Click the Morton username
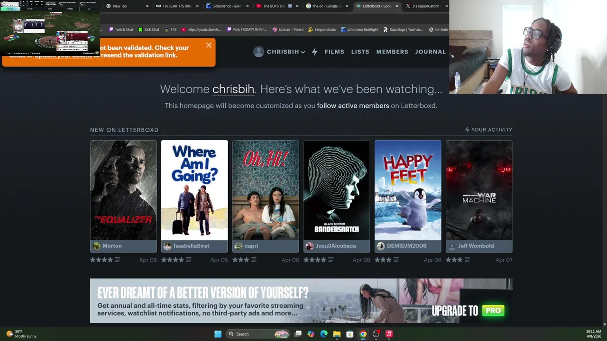This screenshot has height=341, width=607. 112,246
